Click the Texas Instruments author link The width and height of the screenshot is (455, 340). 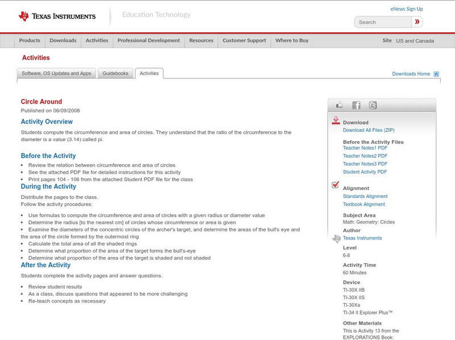pos(362,238)
